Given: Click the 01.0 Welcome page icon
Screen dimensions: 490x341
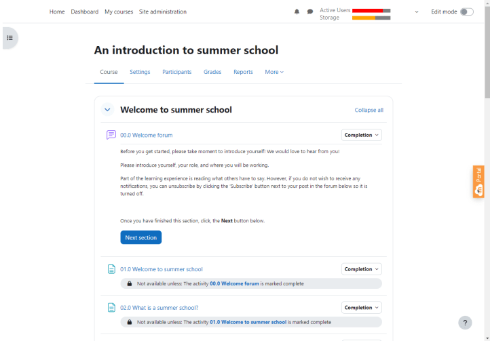Looking at the screenshot, I should point(111,269).
